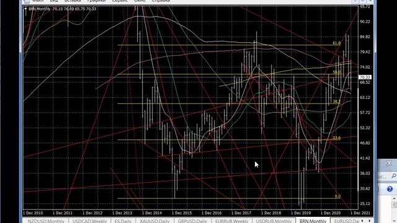Open the Справка menu
Image resolution: width=397 pixels, height=223 pixels.
[161, 1]
